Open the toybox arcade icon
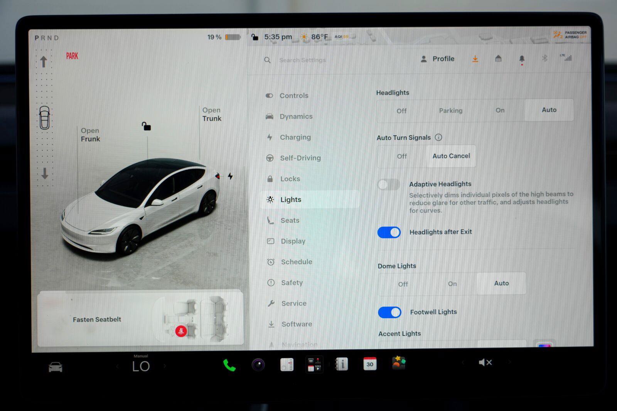 click(x=398, y=363)
